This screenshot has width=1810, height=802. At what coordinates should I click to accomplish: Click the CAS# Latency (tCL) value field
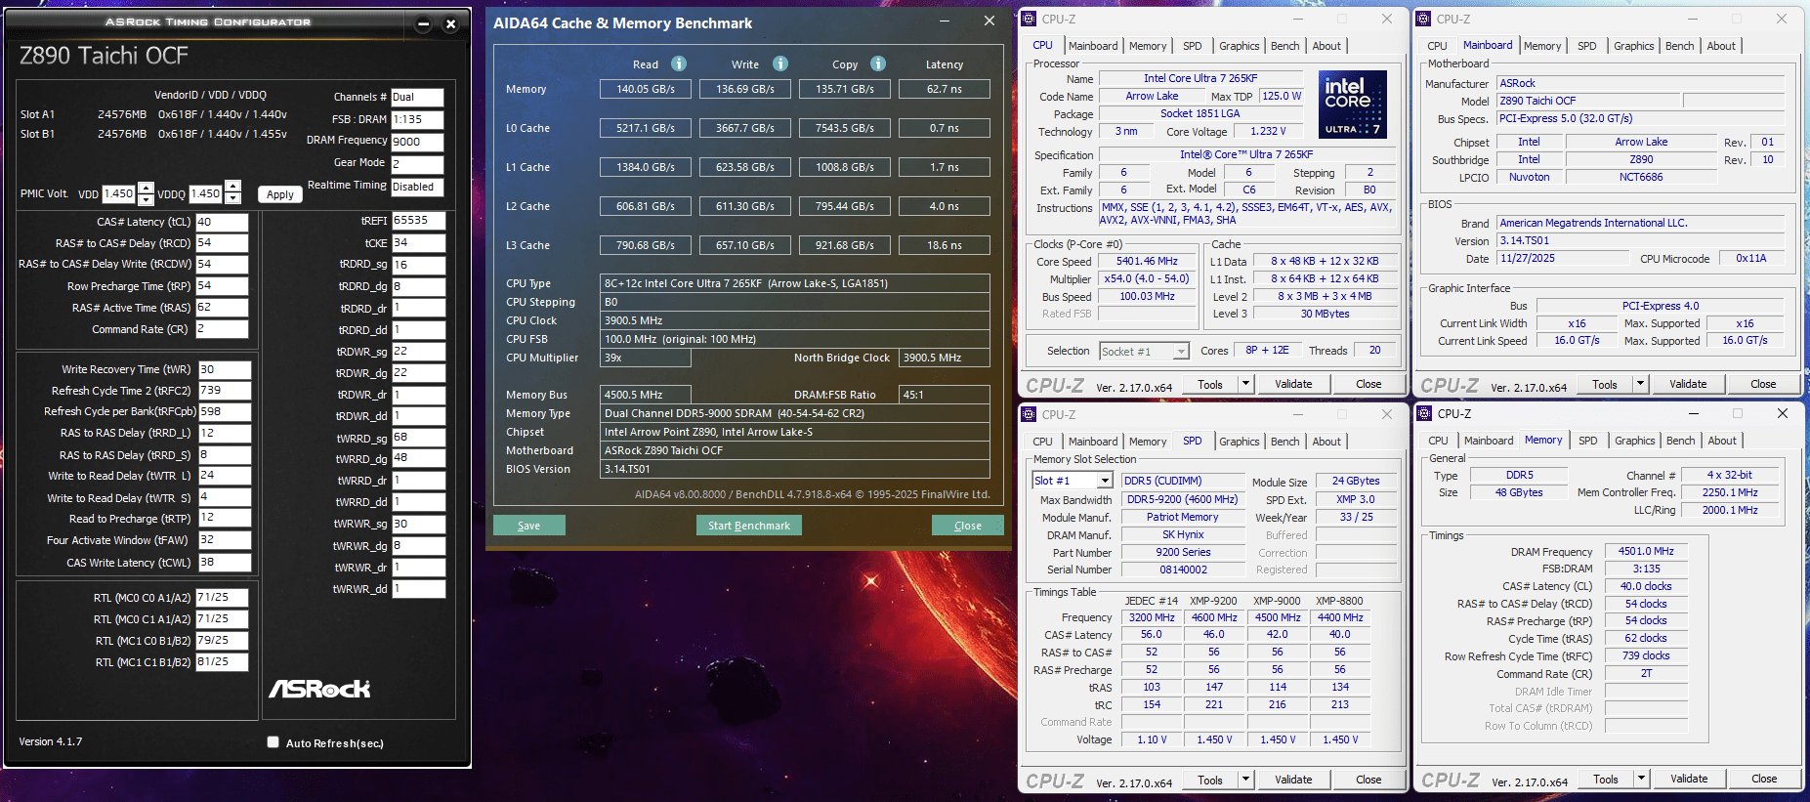tap(222, 222)
